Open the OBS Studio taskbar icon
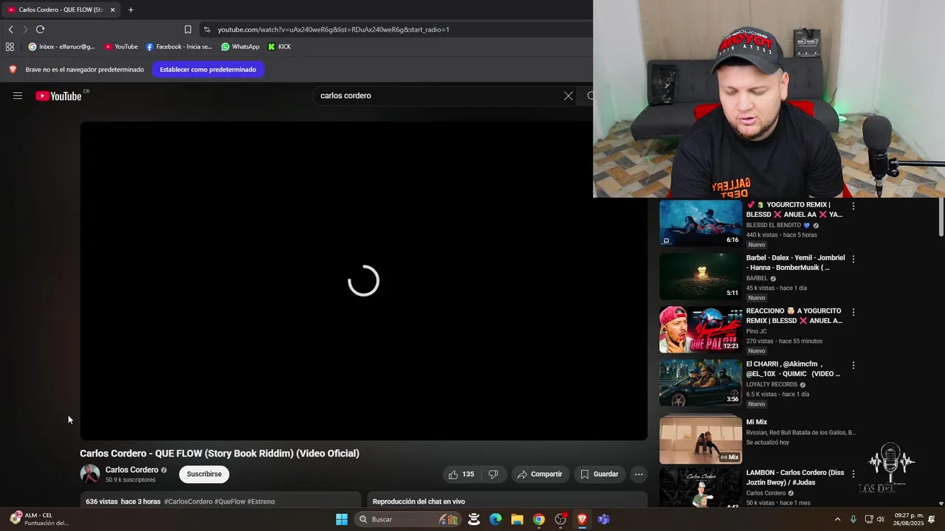This screenshot has height=531, width=945. pos(560,519)
